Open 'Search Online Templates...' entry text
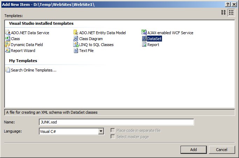This screenshot has height=158, width=239. [34, 70]
